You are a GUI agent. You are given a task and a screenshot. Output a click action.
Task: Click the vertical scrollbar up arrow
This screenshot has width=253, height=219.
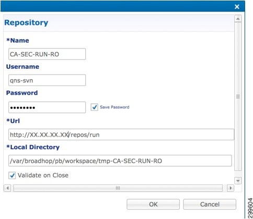[238, 19]
